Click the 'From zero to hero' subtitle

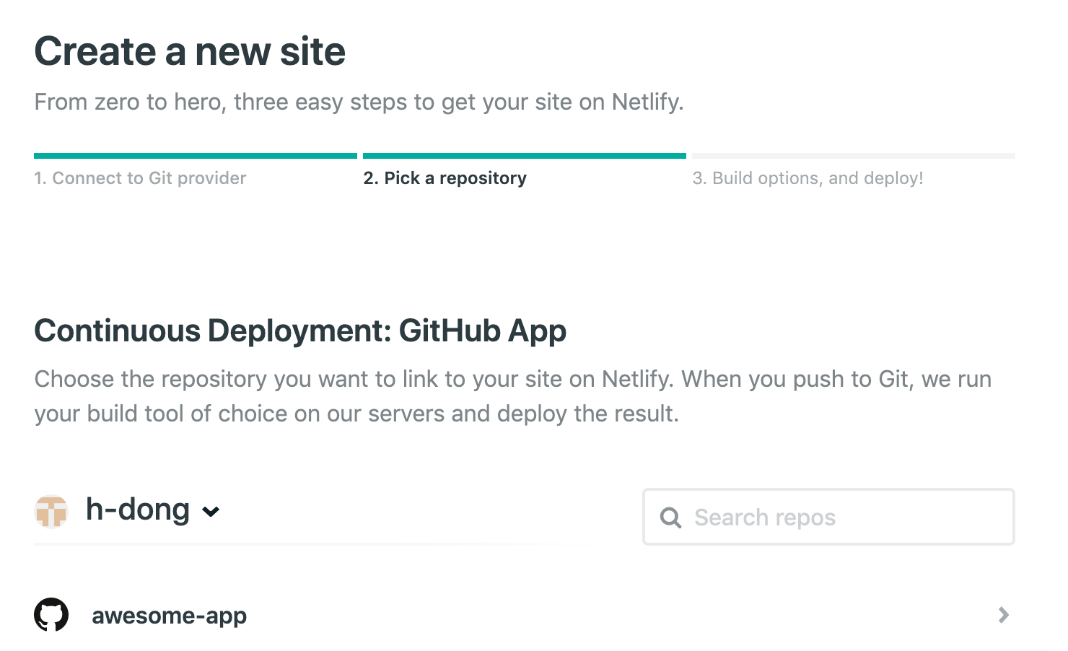[359, 102]
